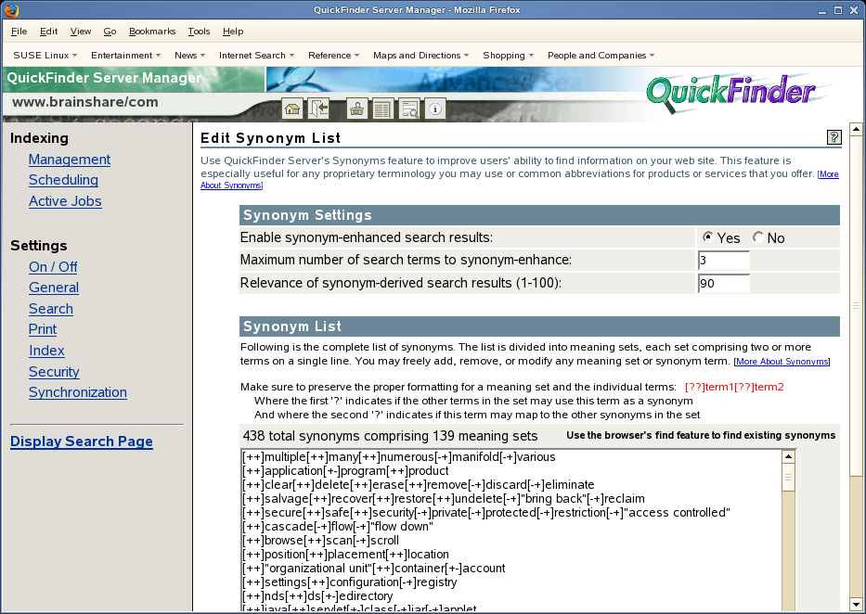866x614 pixels.
Task: Open Search settings link
Action: point(51,309)
